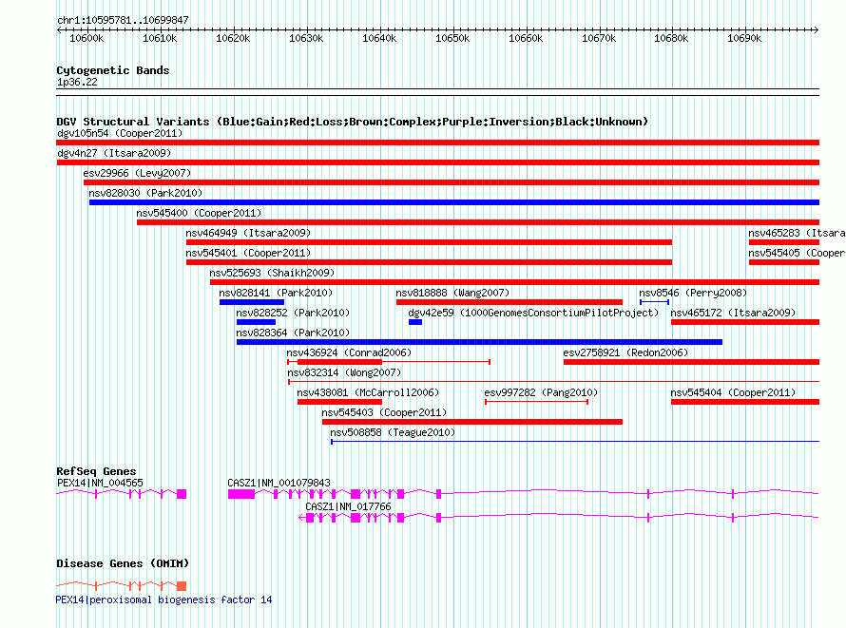Select the nsv438081 (McCarroll2006) label
846x628 pixels.
[368, 392]
